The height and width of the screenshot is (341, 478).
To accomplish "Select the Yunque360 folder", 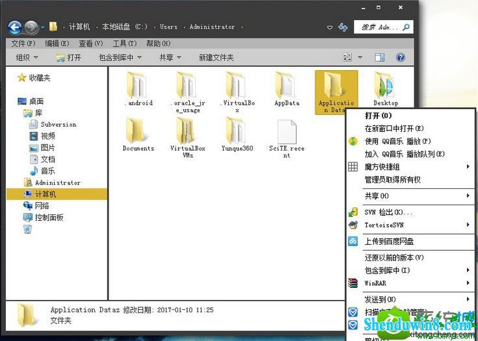I will [237, 135].
